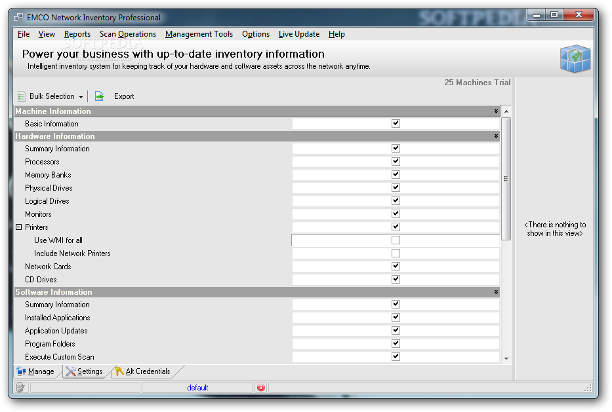The width and height of the screenshot is (612, 412).
Task: Click the vertical scrollbar thumb
Action: tap(506, 179)
